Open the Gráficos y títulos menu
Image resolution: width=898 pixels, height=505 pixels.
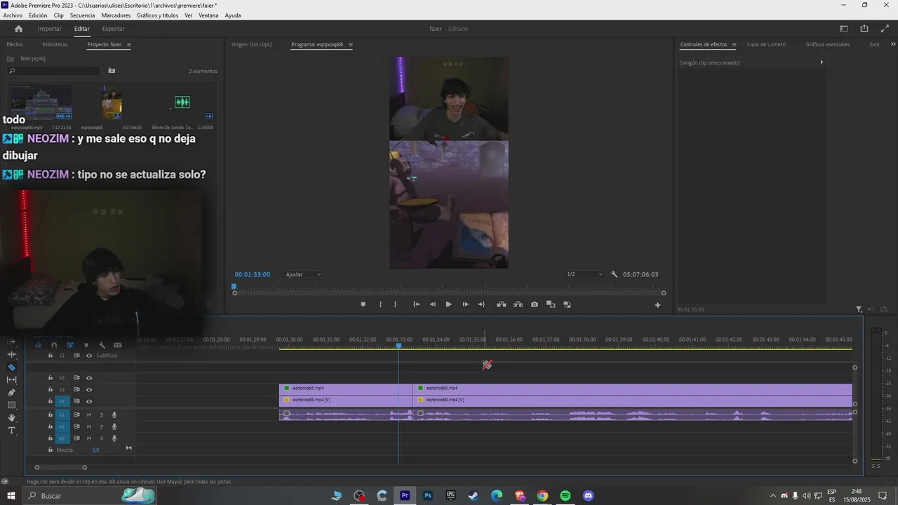tap(158, 15)
